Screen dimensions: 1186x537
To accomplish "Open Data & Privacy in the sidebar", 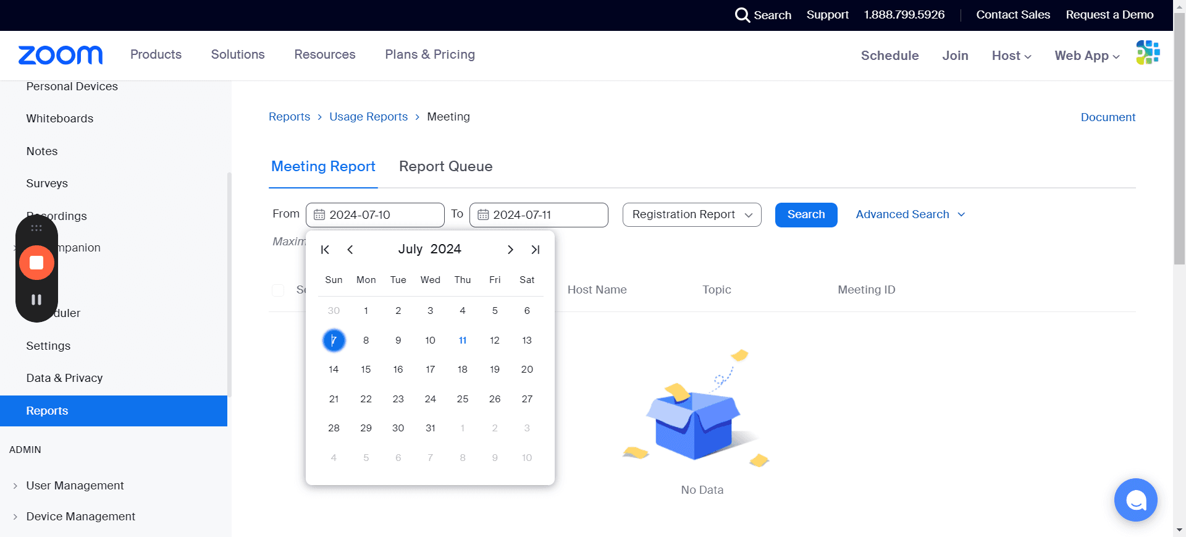I will point(64,378).
